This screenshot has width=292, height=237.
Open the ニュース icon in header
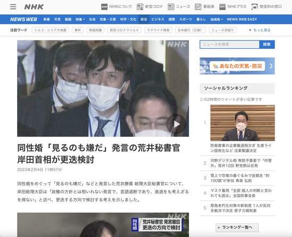pos(171,7)
